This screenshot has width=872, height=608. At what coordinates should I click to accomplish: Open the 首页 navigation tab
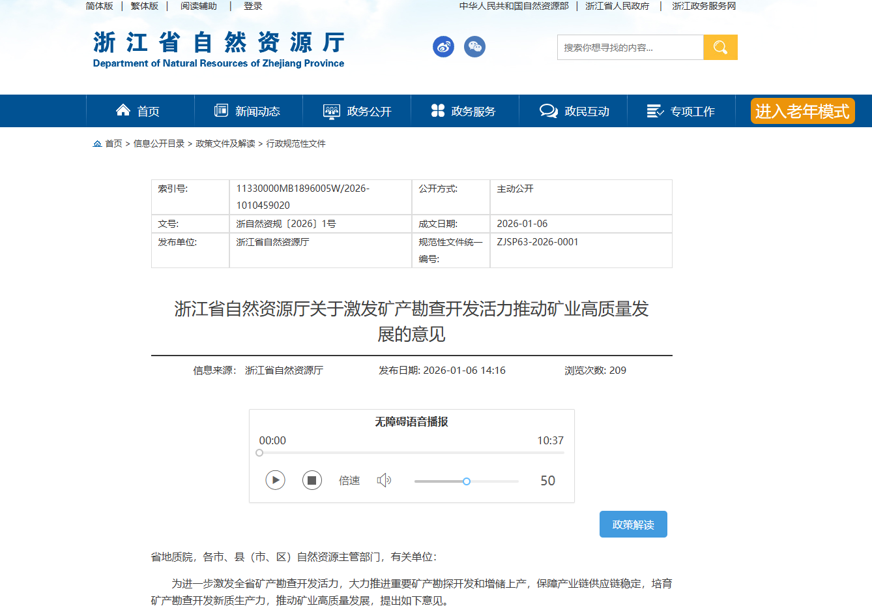point(139,111)
